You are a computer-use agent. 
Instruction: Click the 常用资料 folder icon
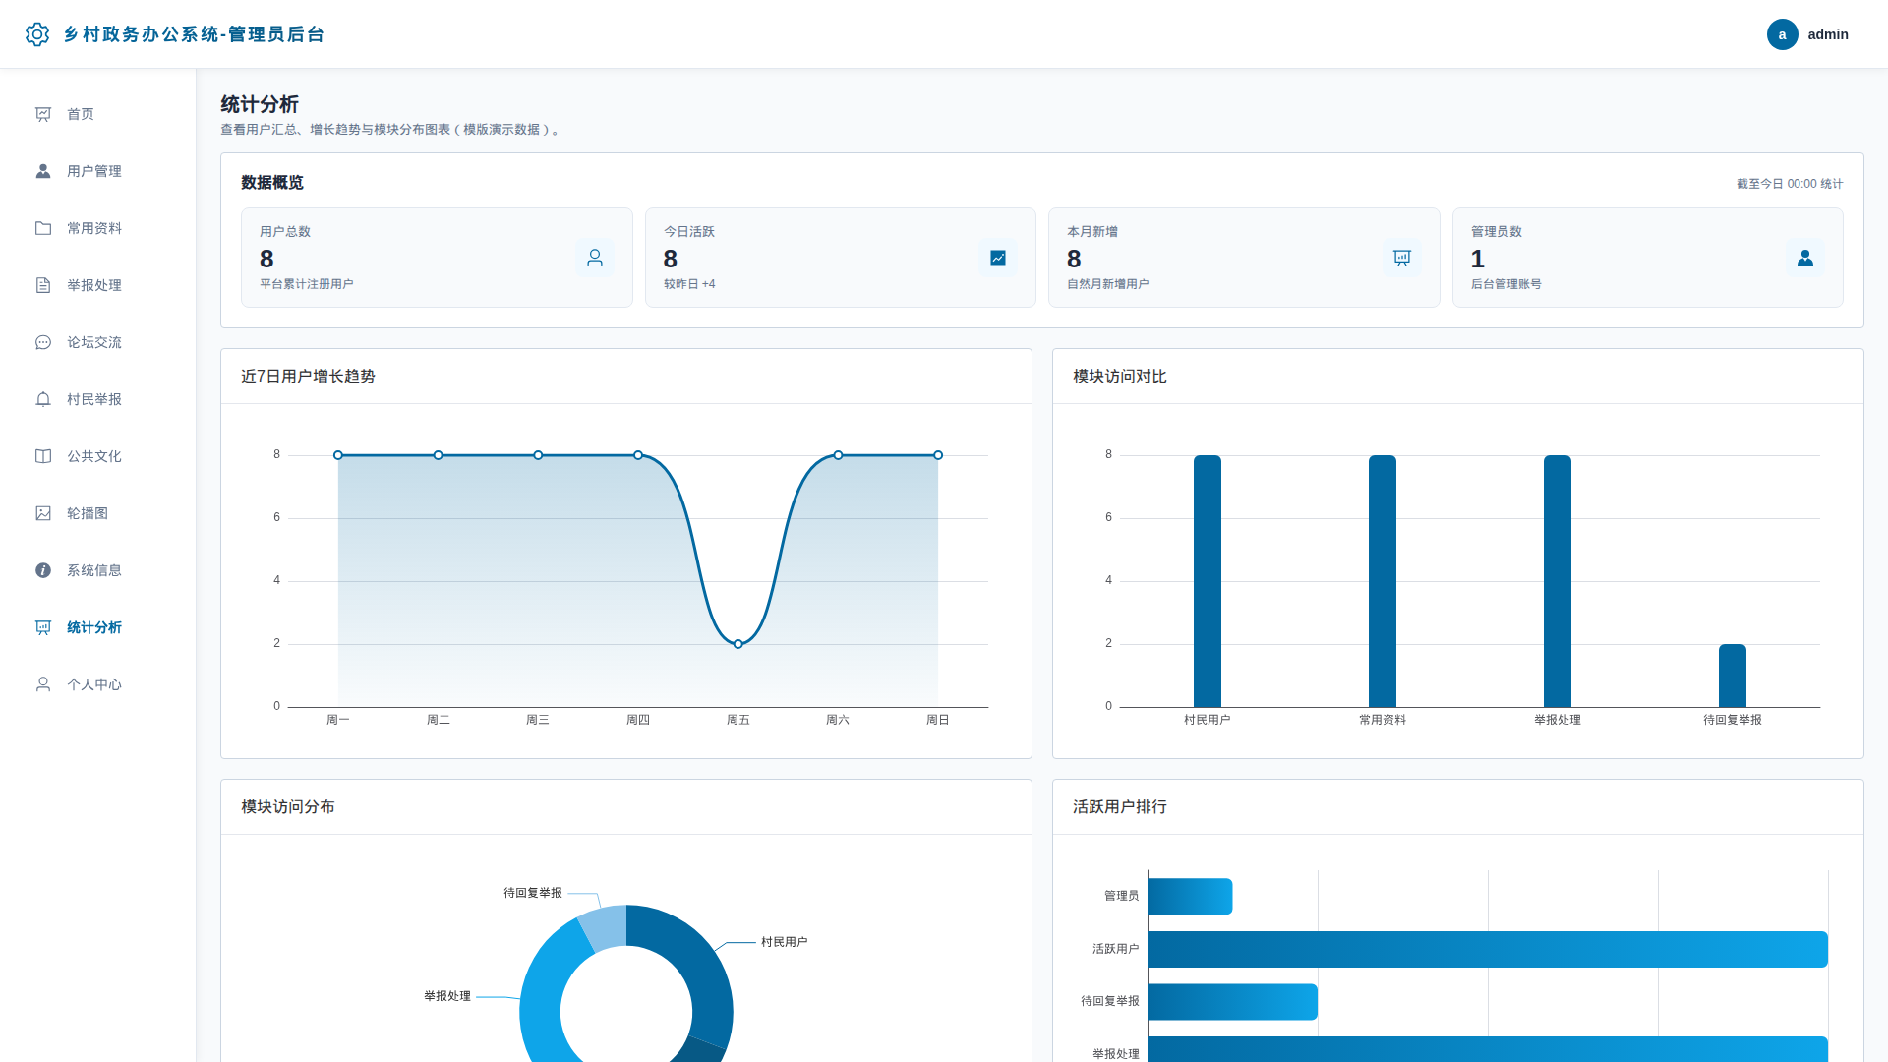click(43, 228)
